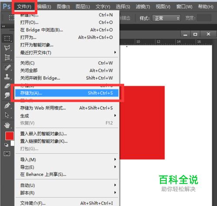The height and width of the screenshot is (206, 217).
Task: Toggle Quick Mask mode icon
Action: (7, 153)
